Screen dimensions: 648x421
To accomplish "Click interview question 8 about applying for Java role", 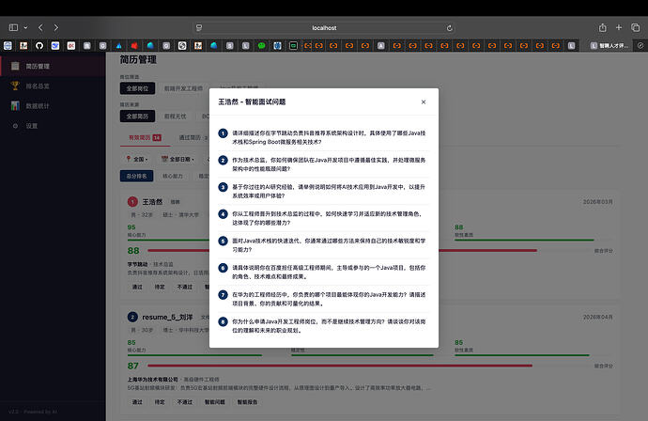I will (x=324, y=325).
